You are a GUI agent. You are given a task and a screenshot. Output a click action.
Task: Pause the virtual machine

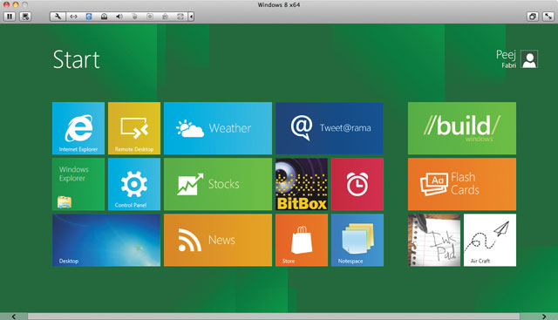tap(10, 17)
